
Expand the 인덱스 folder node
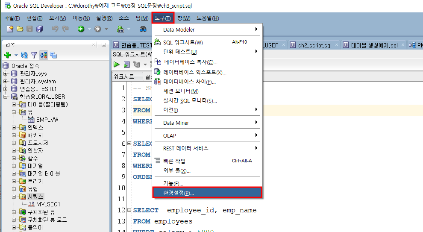(x=14, y=127)
